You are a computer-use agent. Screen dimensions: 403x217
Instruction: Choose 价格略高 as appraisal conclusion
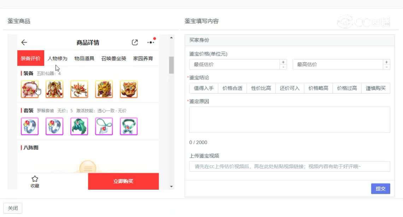point(319,88)
